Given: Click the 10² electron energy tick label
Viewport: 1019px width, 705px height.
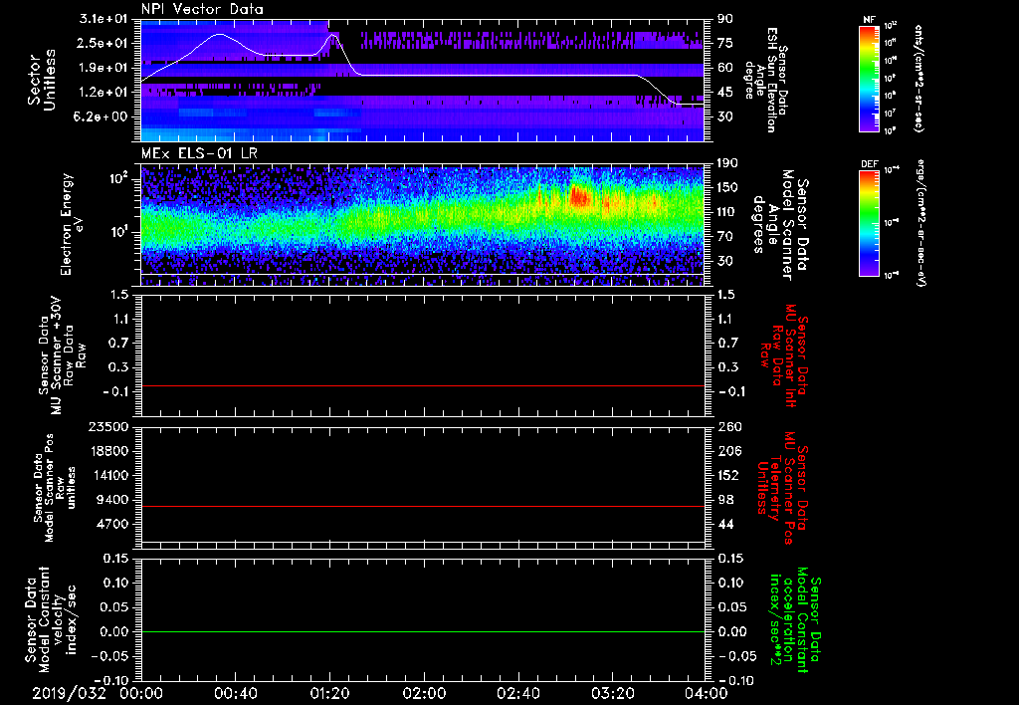Looking at the screenshot, I should (x=119, y=177).
